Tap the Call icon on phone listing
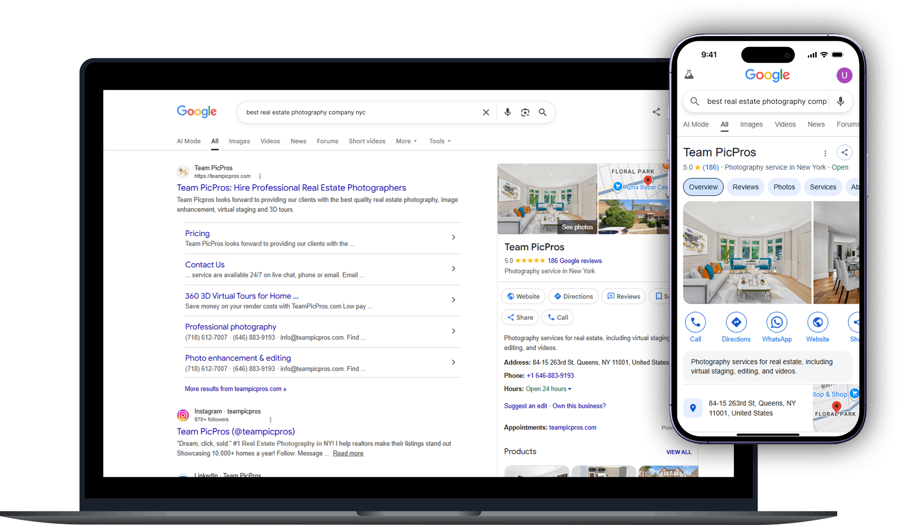Image resolution: width=900 pixels, height=525 pixels. 695,322
